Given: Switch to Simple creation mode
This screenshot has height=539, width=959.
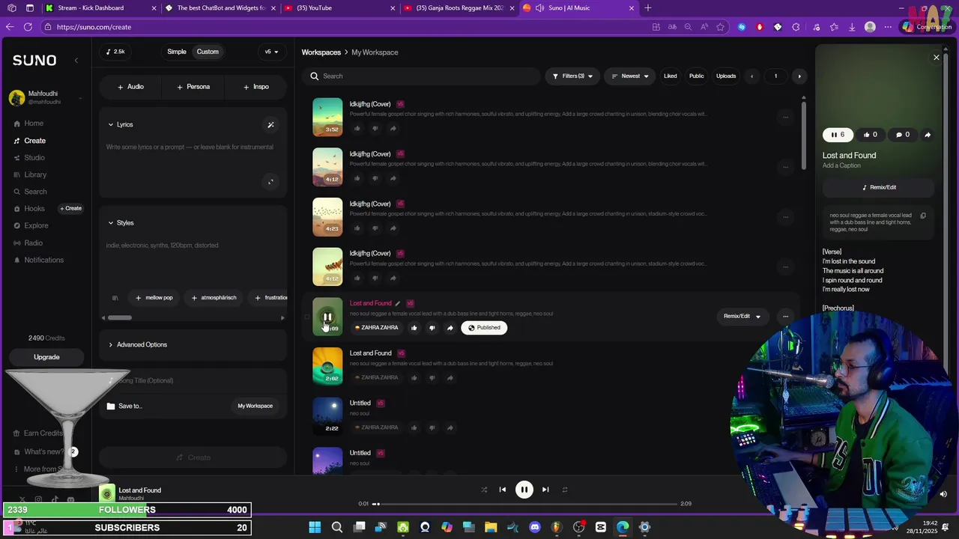Looking at the screenshot, I should click(x=177, y=52).
